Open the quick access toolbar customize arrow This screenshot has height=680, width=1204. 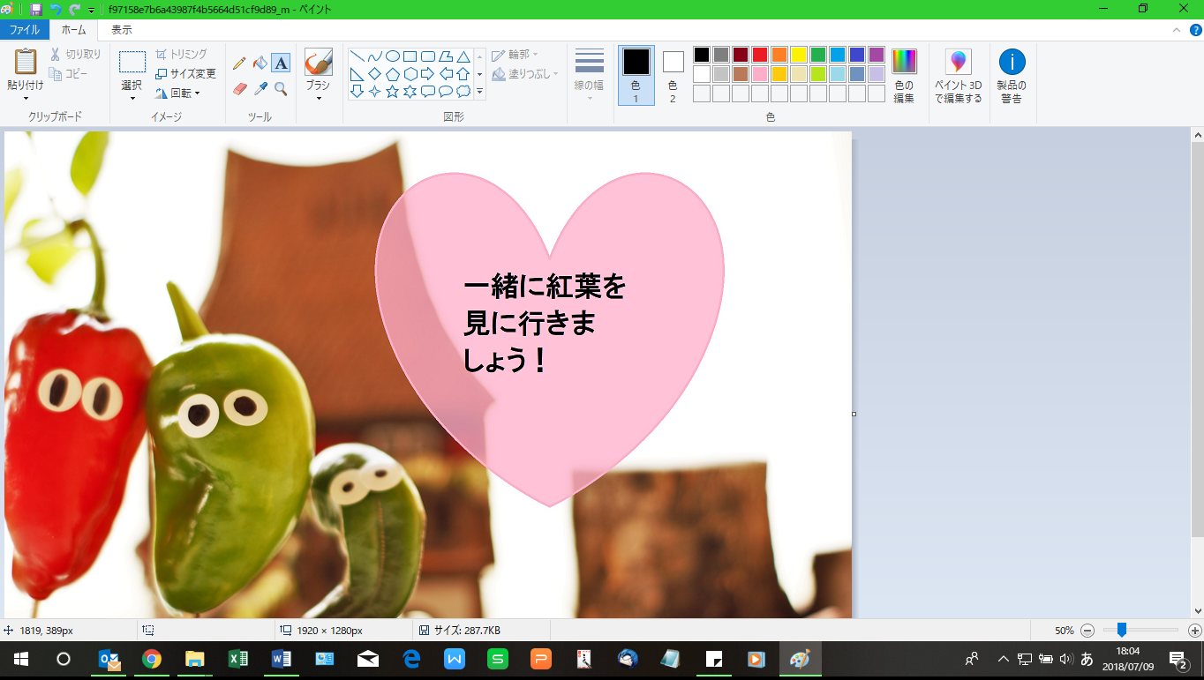pyautogui.click(x=91, y=10)
